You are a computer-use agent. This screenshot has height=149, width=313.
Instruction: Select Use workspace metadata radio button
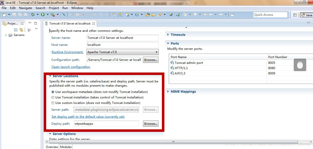pyautogui.click(x=53, y=92)
